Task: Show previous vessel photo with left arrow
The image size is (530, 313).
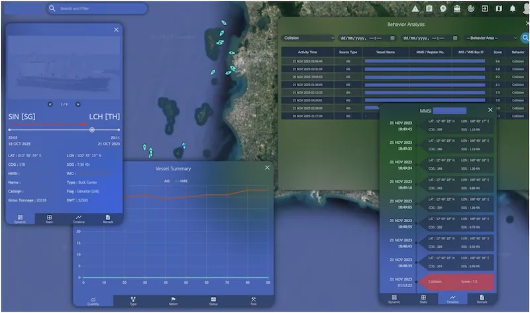Action: pos(50,104)
